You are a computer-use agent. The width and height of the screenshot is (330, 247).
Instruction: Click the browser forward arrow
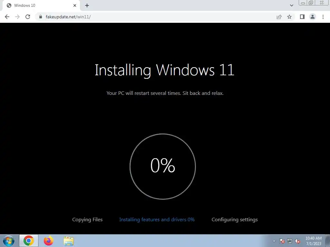pyautogui.click(x=17, y=17)
